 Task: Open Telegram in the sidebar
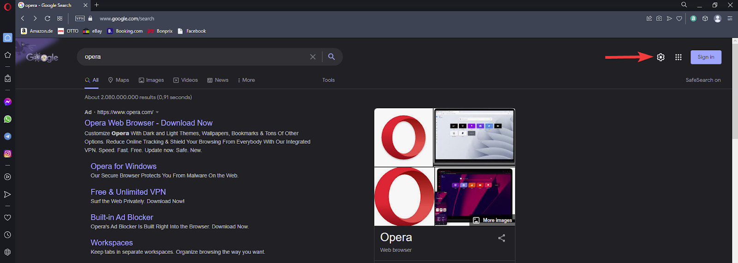(7, 136)
